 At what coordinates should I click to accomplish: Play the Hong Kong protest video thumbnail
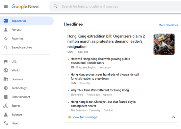164,44
